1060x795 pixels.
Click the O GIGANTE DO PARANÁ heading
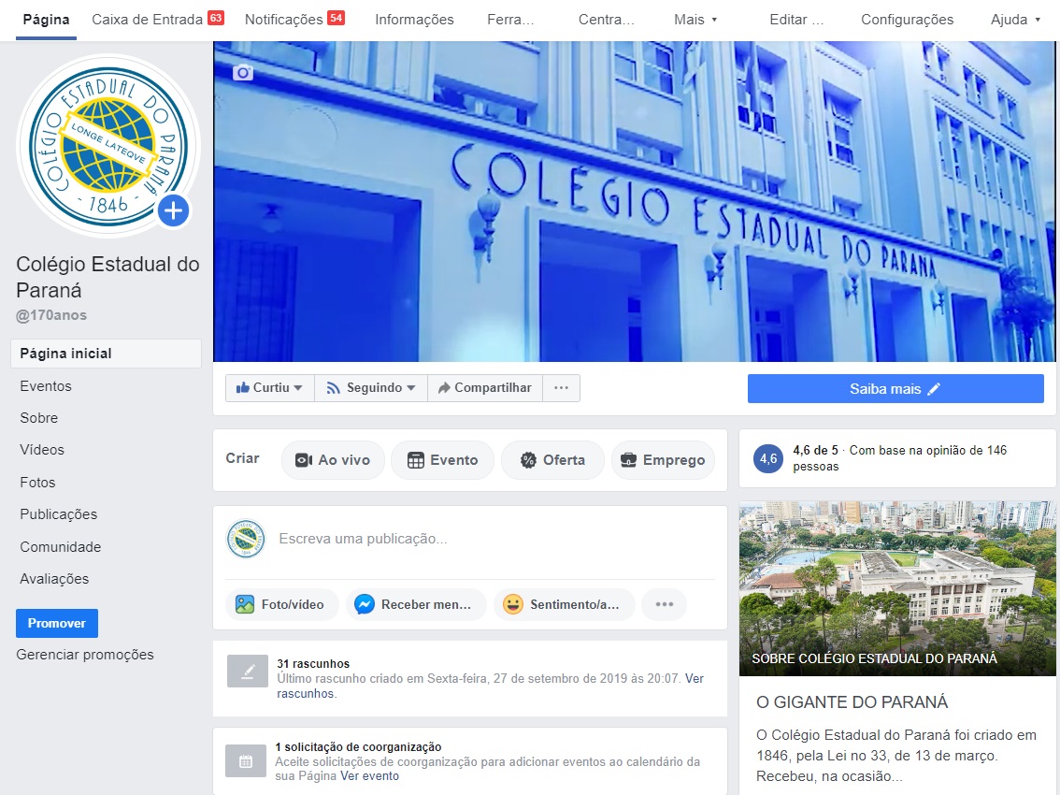pyautogui.click(x=852, y=702)
